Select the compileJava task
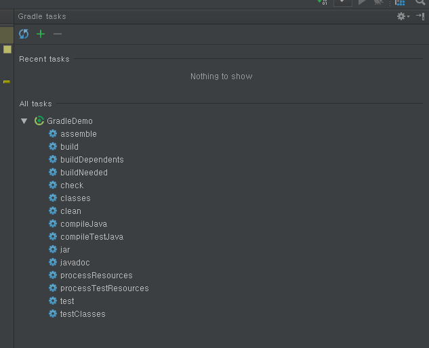 pos(84,224)
